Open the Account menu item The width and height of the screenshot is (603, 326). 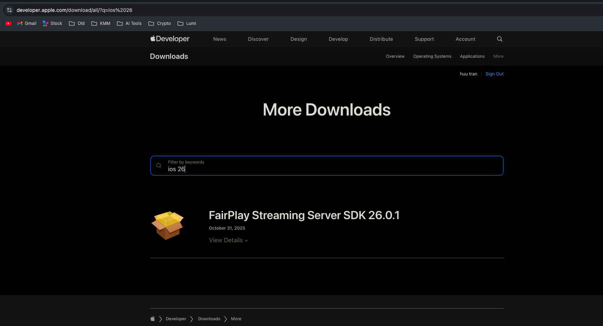point(465,39)
